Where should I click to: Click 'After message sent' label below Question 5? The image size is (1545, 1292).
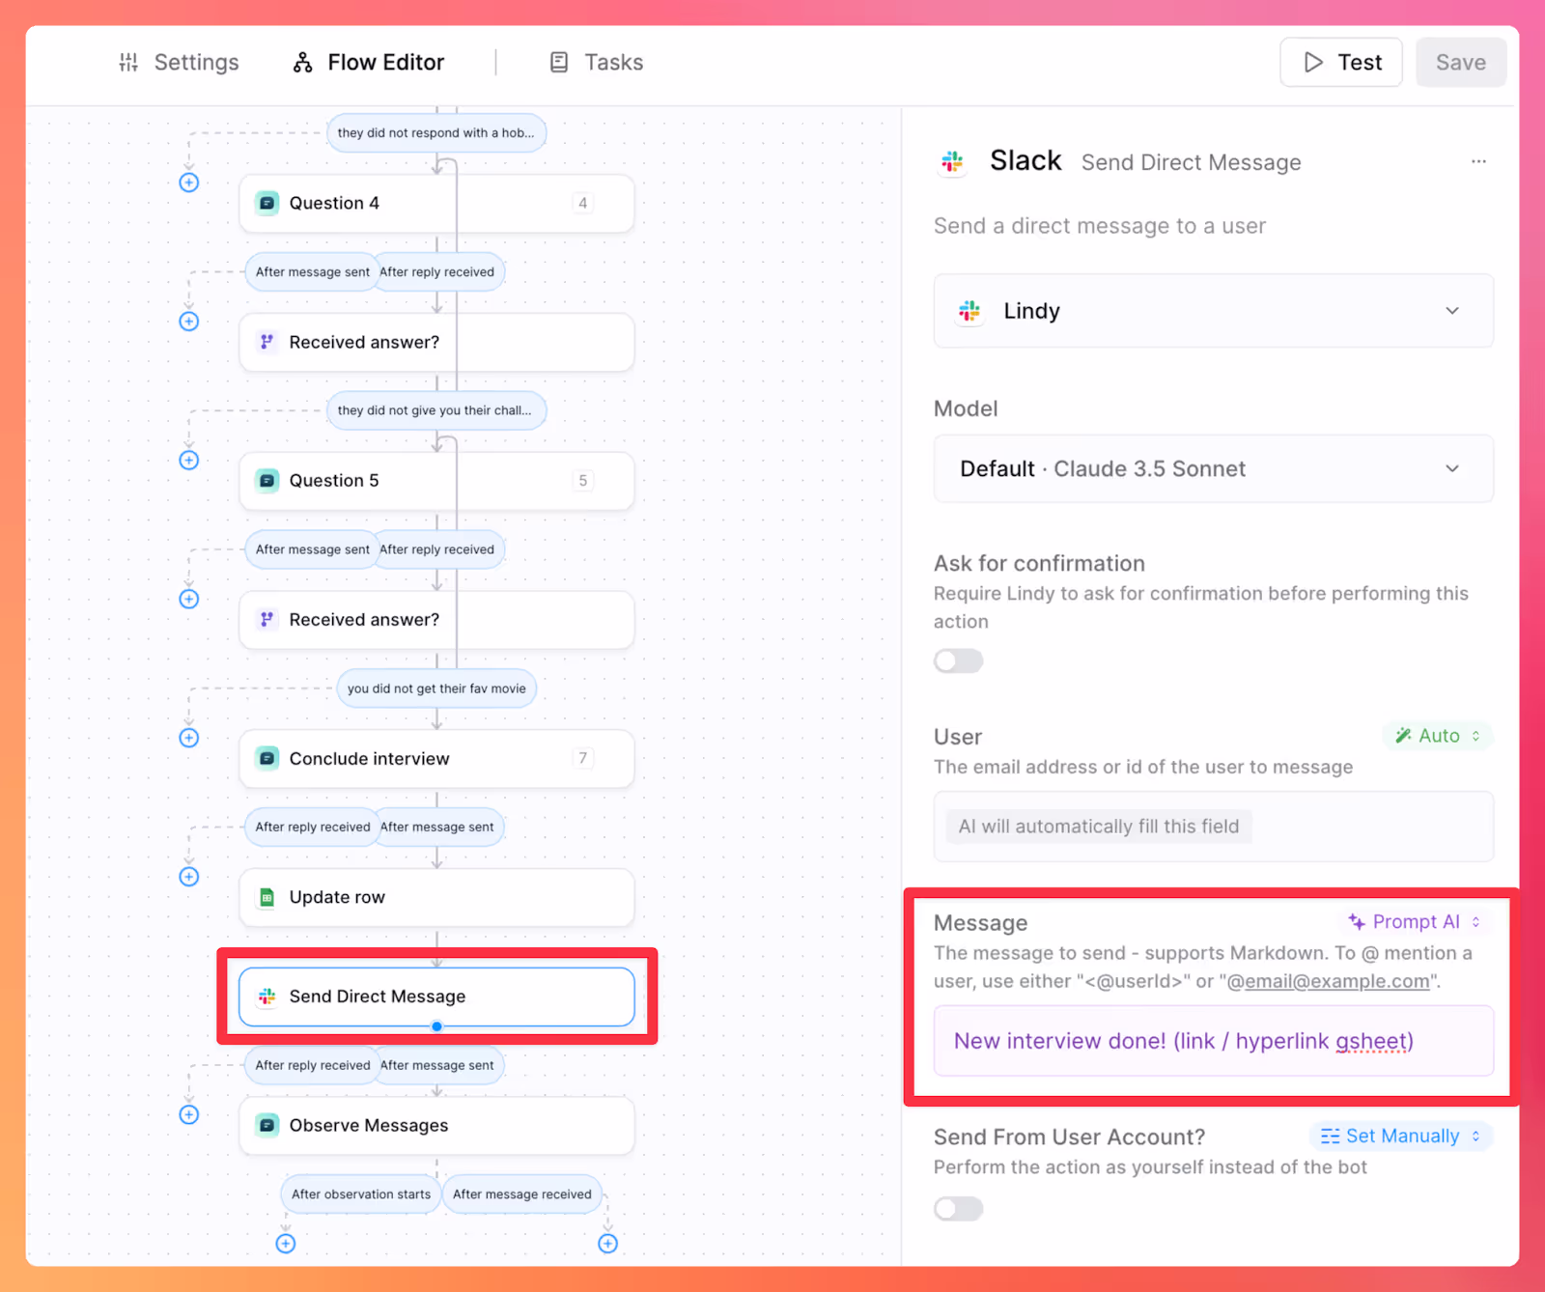(313, 549)
